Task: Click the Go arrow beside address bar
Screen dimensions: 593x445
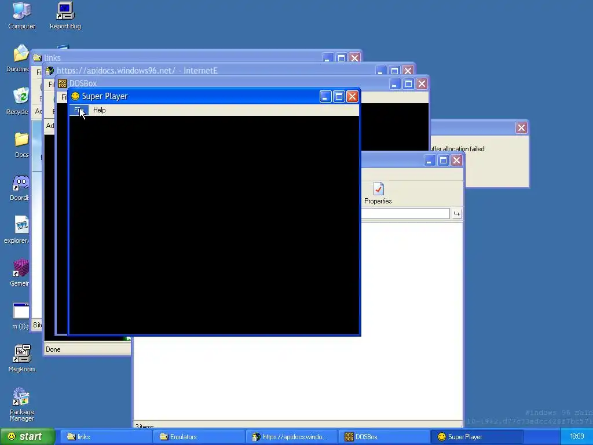Action: tap(456, 214)
